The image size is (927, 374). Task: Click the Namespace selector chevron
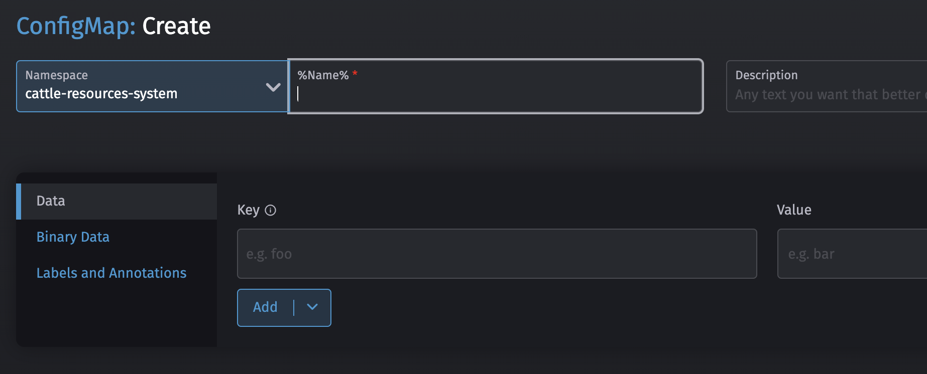tap(273, 86)
